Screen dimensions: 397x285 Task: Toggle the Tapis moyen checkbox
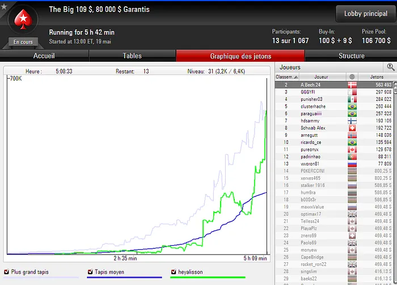pyautogui.click(x=90, y=272)
